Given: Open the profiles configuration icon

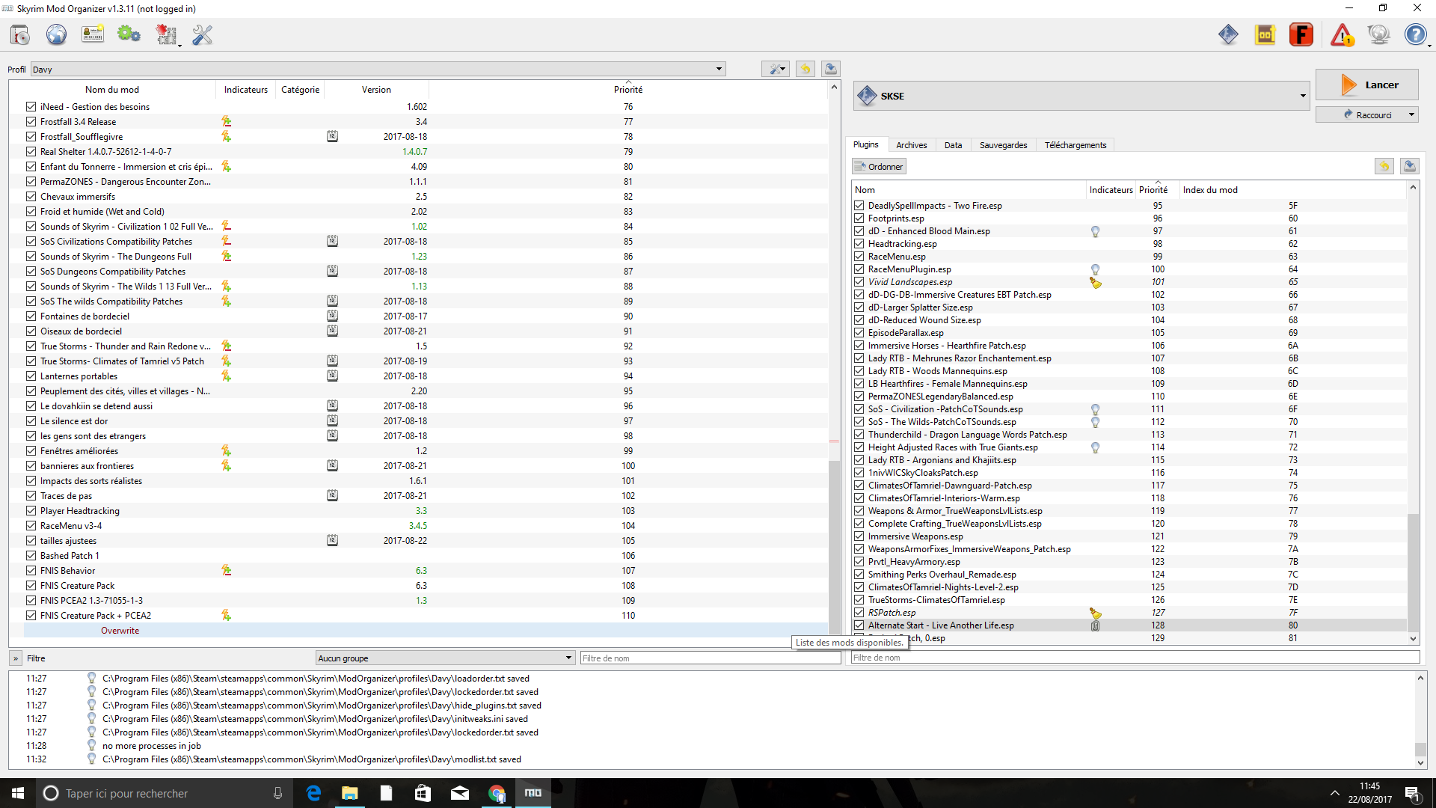Looking at the screenshot, I should pos(93,34).
